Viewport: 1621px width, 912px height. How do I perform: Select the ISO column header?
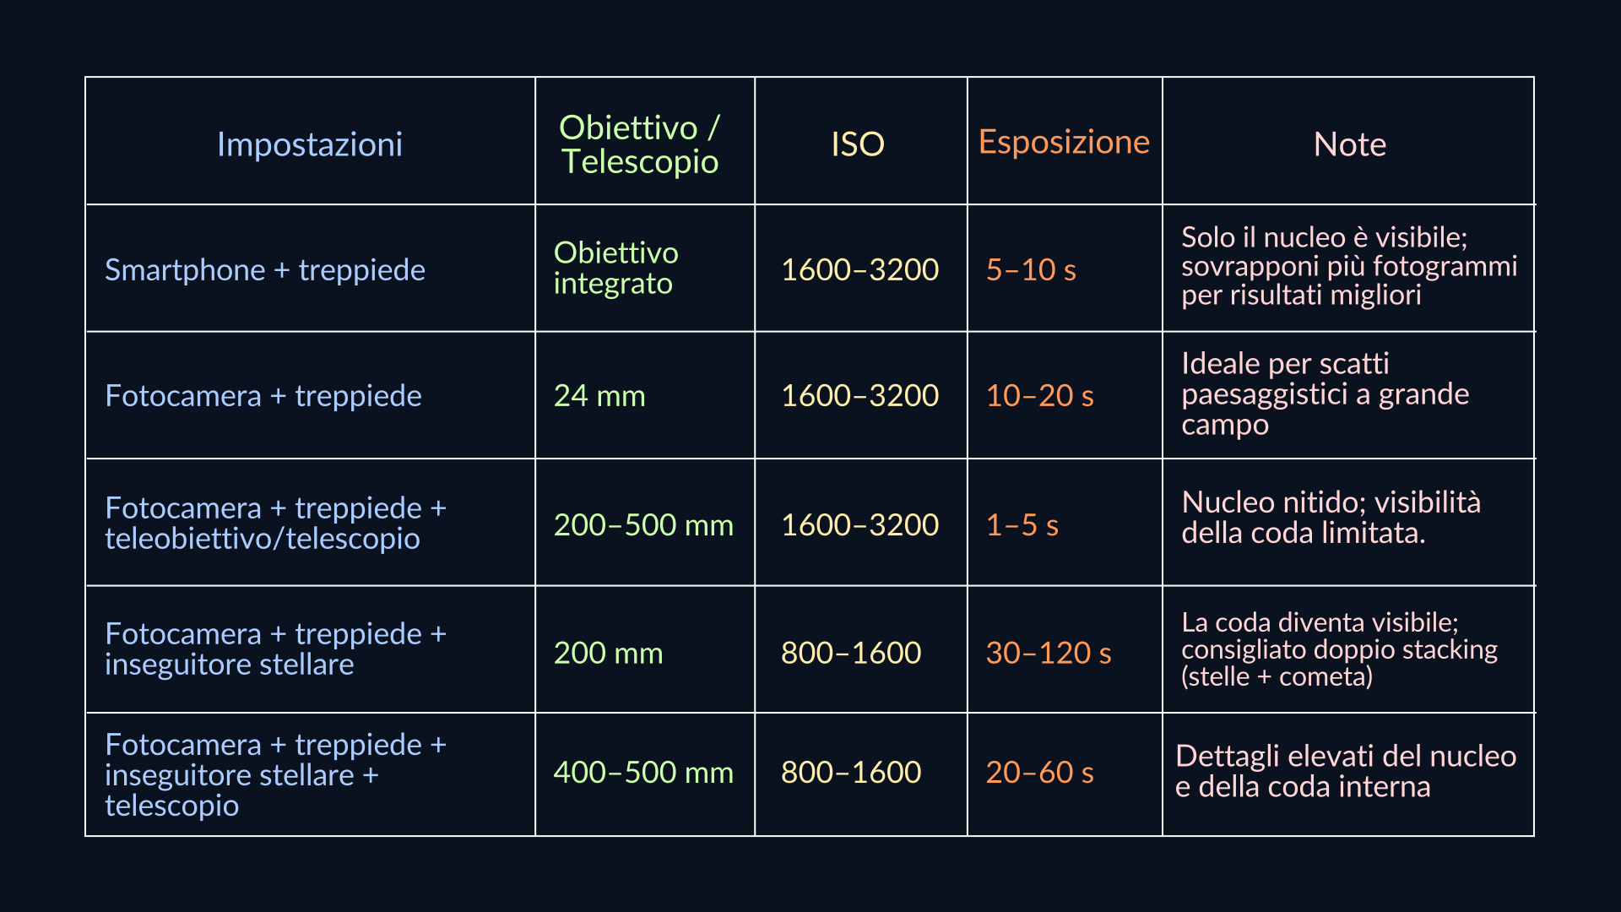pos(858,144)
